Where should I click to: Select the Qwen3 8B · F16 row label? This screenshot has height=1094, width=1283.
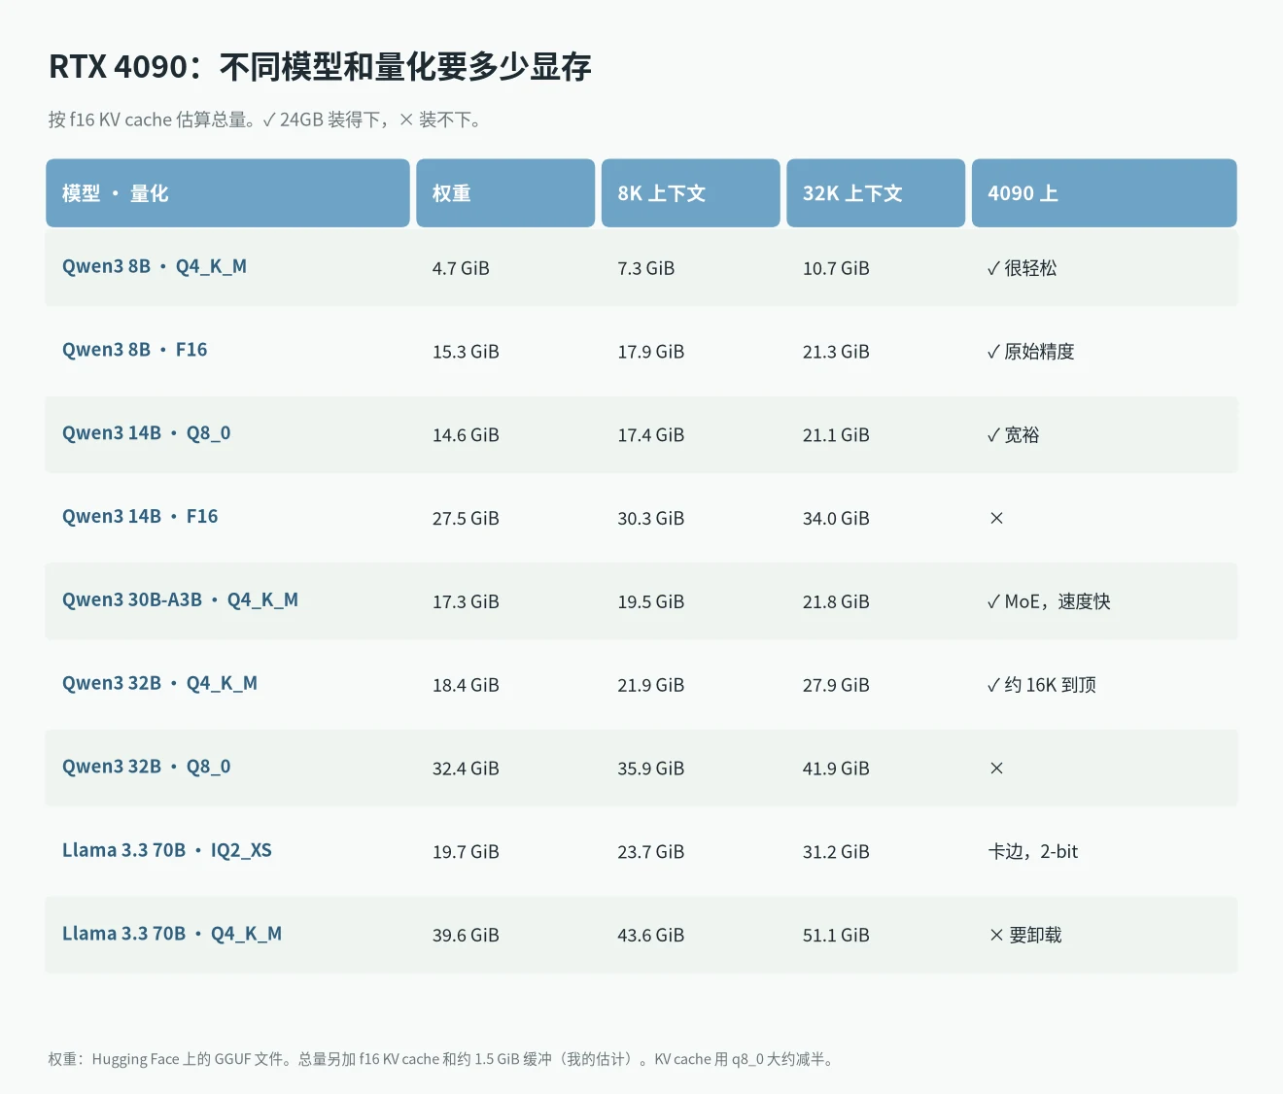tap(135, 350)
